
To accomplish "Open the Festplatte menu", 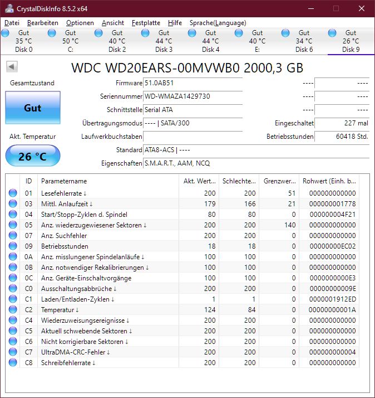I will click(146, 23).
